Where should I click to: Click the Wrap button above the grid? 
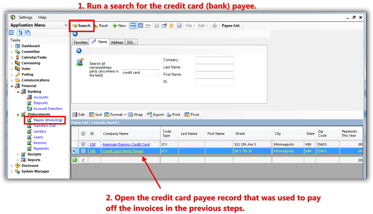[x=135, y=115]
